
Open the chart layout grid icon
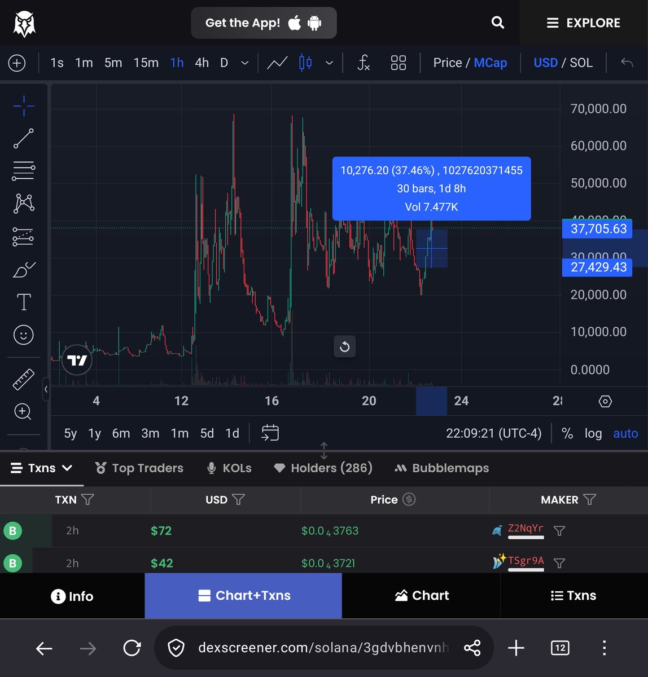pos(399,63)
